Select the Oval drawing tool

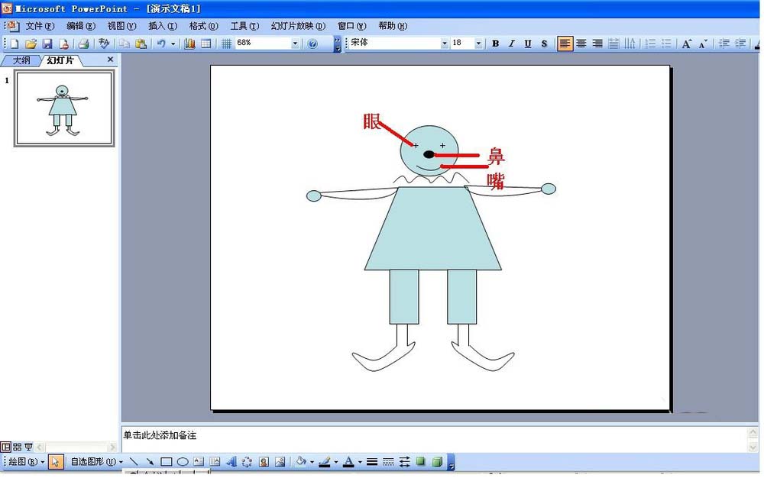coord(183,461)
